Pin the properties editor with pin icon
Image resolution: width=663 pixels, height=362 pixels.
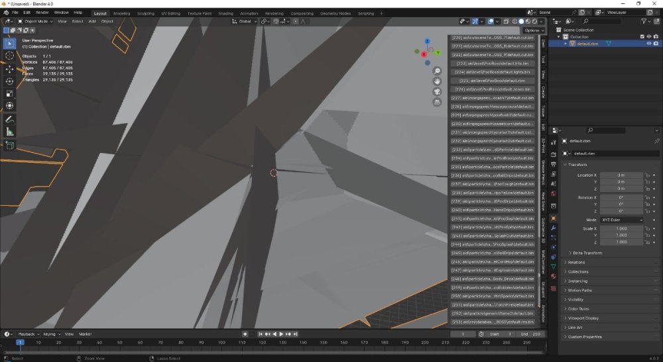(656, 141)
